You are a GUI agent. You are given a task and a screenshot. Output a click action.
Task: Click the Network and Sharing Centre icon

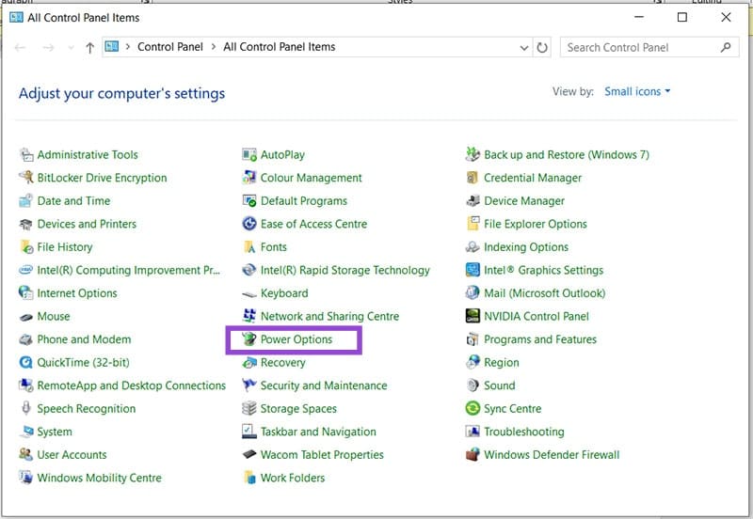(x=249, y=317)
